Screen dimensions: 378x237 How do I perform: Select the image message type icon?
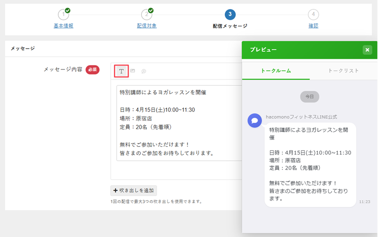[x=132, y=71]
